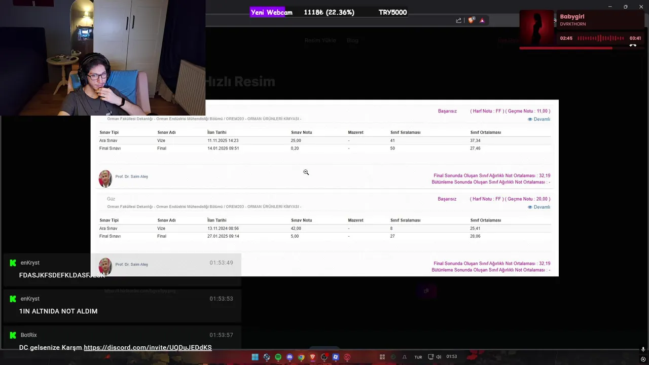This screenshot has height=365, width=649.
Task: Select exam date 11.11.2025 14:23
Action: point(223,140)
